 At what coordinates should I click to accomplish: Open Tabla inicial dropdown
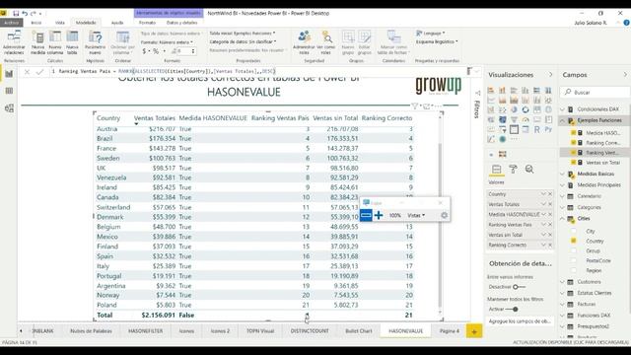(243, 33)
